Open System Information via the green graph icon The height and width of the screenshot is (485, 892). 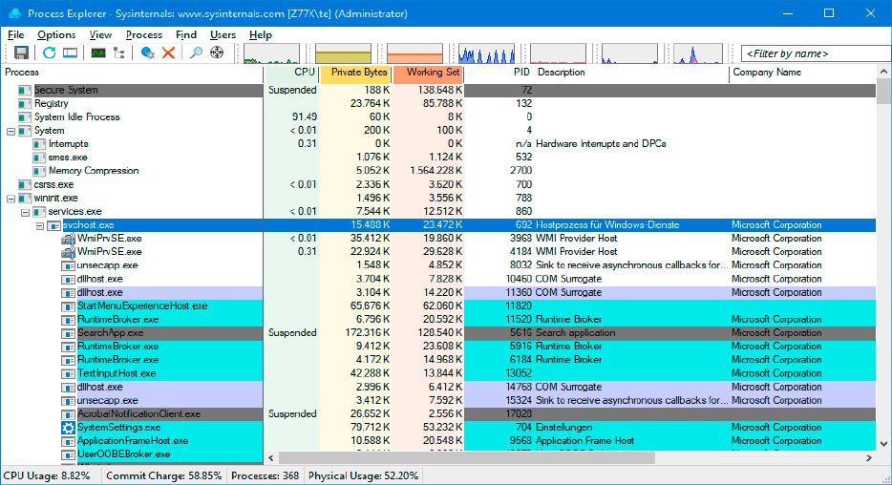98,53
